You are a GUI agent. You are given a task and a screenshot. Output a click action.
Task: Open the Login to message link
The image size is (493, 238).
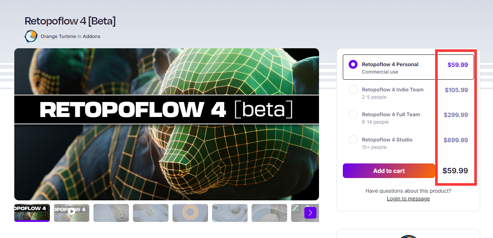408,199
